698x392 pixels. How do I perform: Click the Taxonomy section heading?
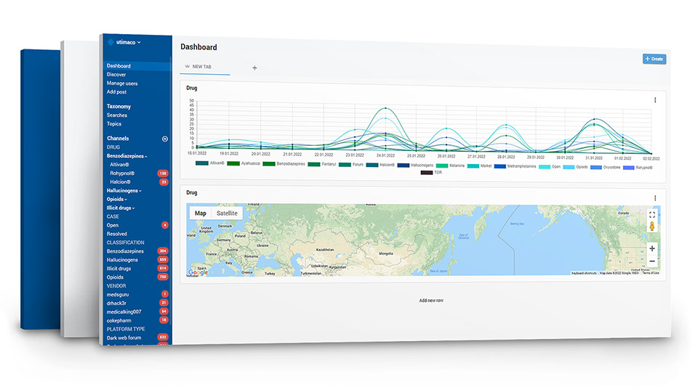click(x=119, y=107)
